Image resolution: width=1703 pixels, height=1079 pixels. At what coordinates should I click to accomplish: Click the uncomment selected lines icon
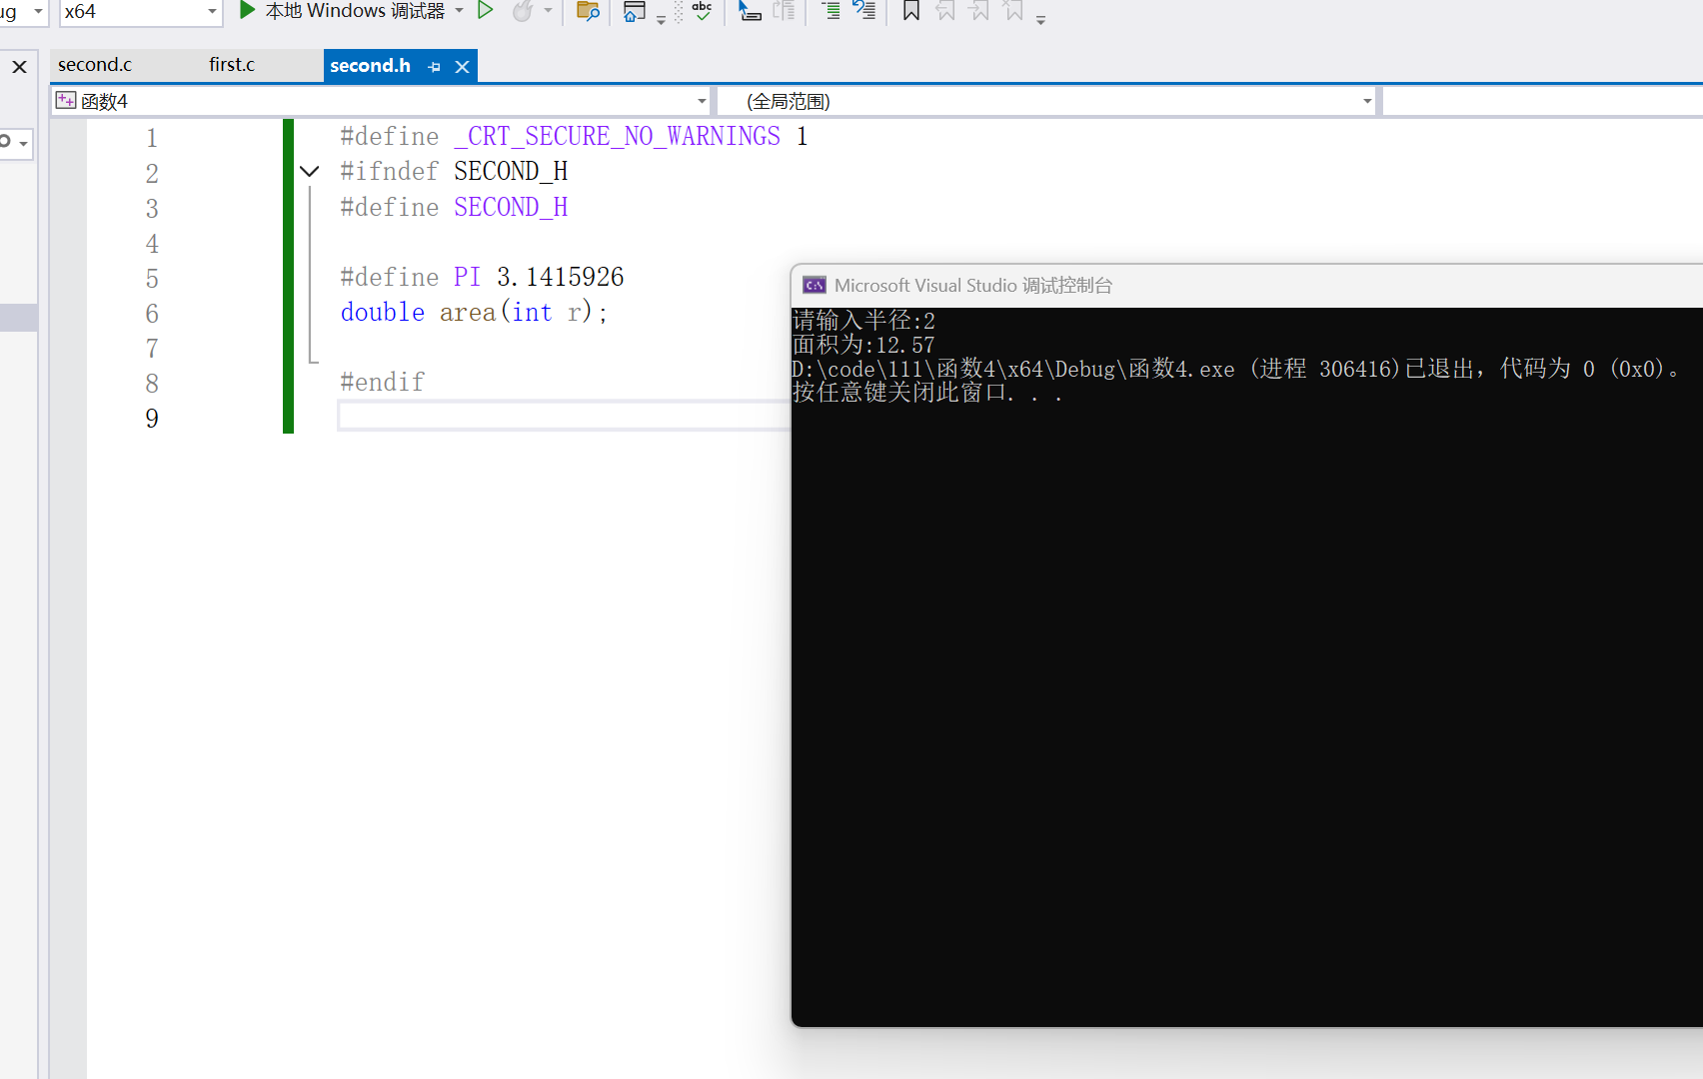(864, 11)
